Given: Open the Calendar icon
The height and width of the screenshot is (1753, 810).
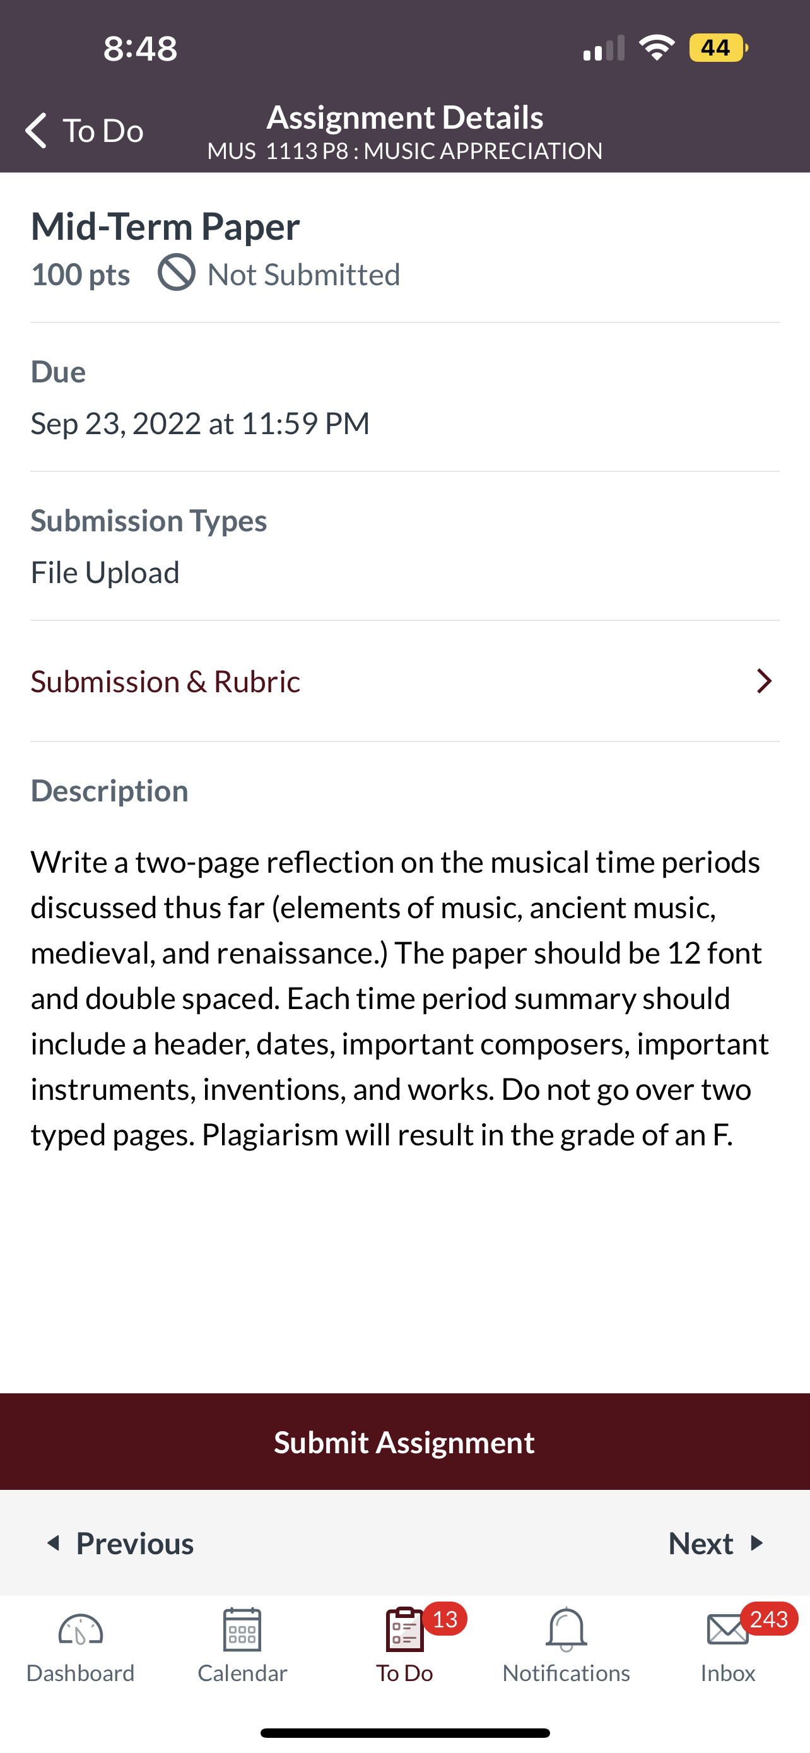Looking at the screenshot, I should click(242, 1630).
